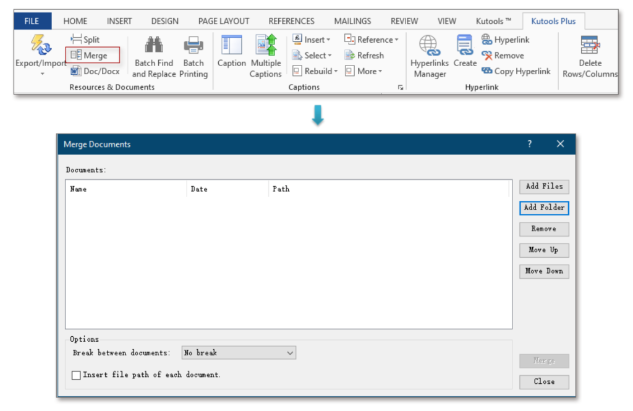Expand the Rebuild dropdown menu
The height and width of the screenshot is (411, 633).
[315, 70]
